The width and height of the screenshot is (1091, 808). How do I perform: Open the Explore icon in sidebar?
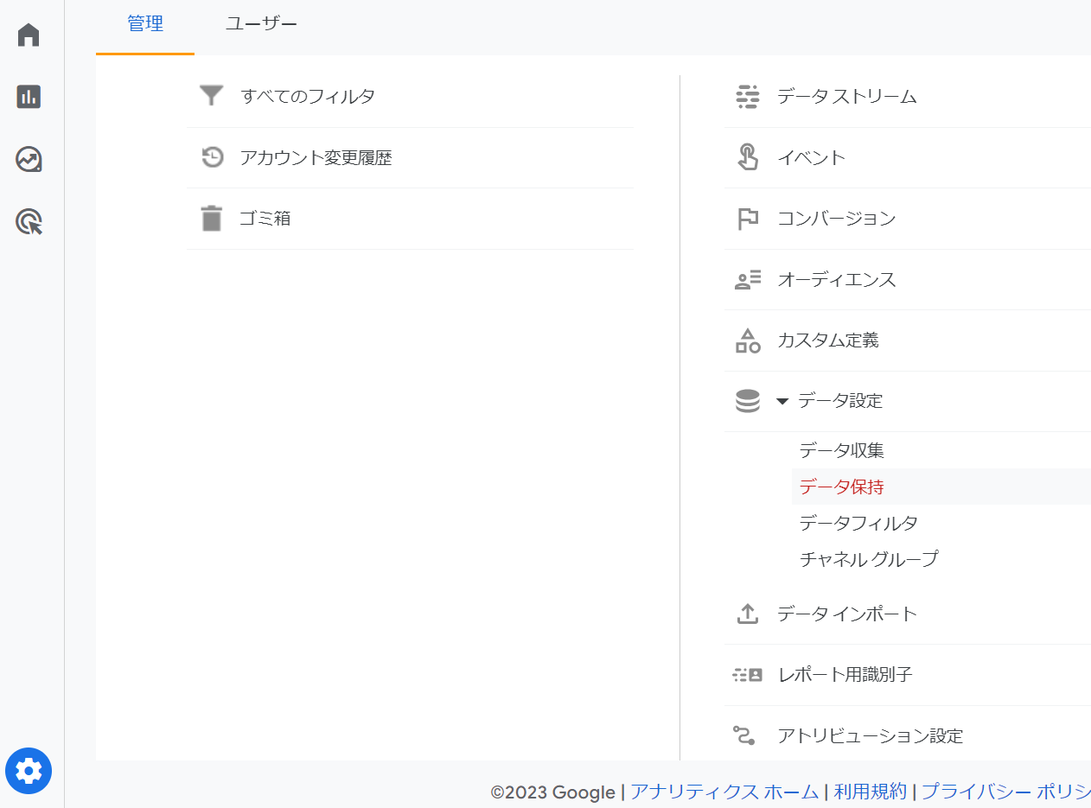(x=29, y=160)
